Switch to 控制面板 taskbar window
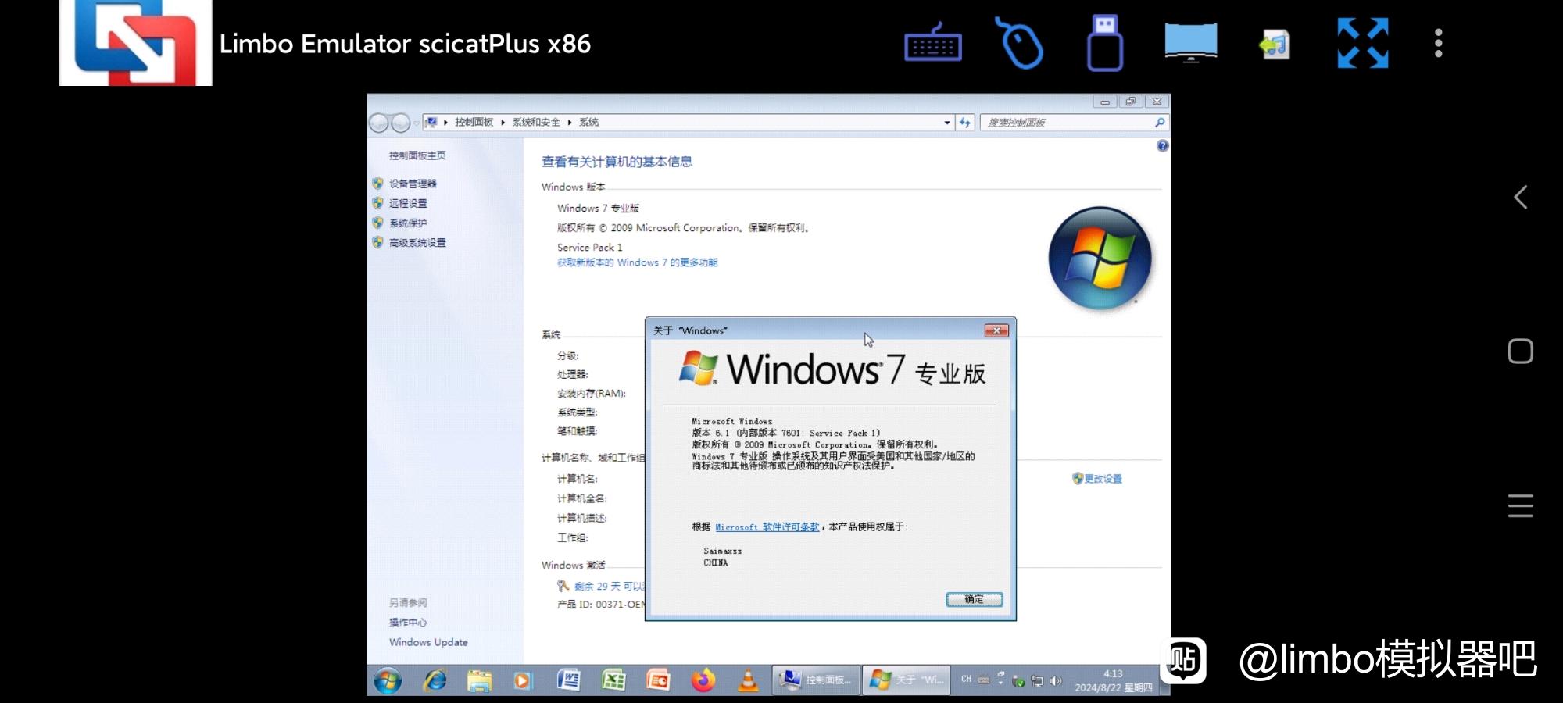1563x703 pixels. (817, 680)
